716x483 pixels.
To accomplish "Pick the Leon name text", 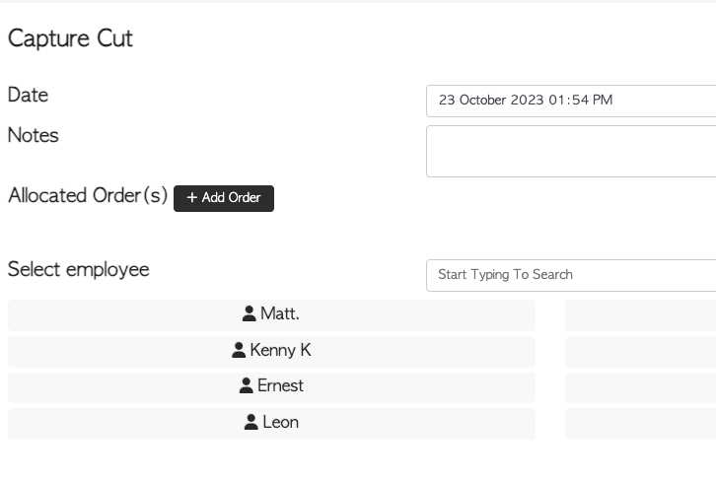I will [x=280, y=422].
